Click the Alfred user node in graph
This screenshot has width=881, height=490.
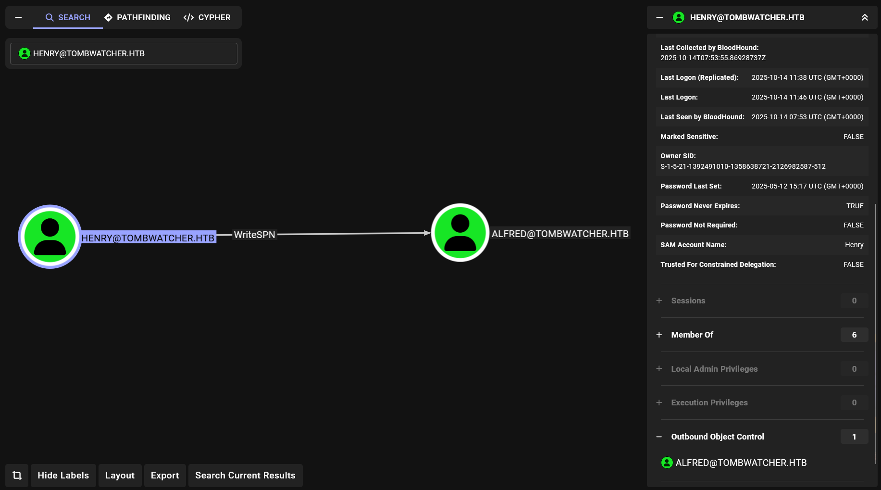tap(460, 233)
